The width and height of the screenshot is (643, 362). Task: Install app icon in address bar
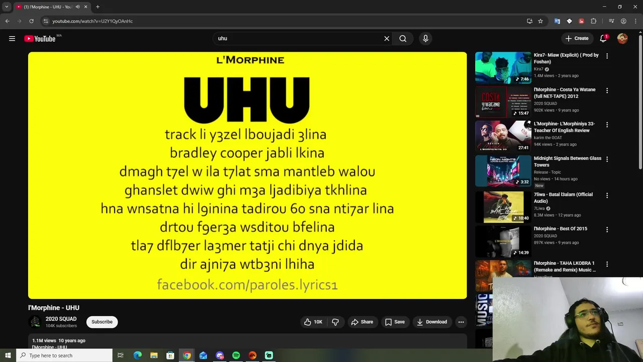pos(529,21)
